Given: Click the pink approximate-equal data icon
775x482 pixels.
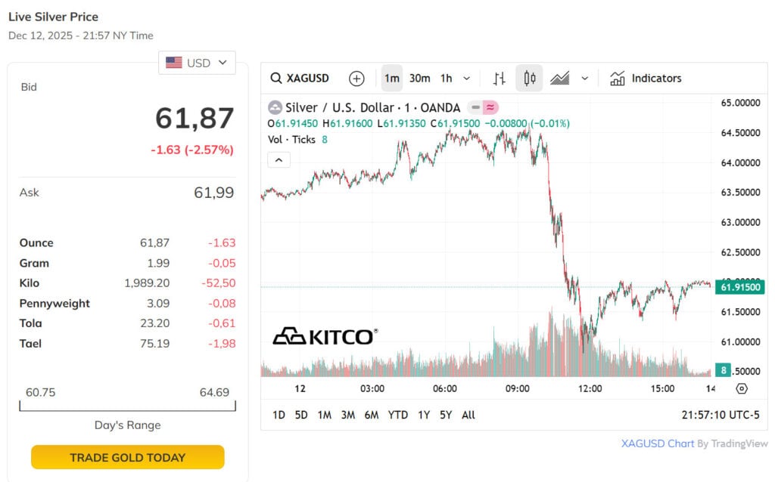Looking at the screenshot, I should 490,107.
